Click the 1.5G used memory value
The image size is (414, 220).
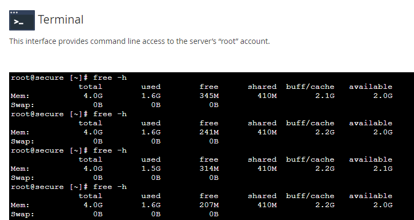[151, 169]
